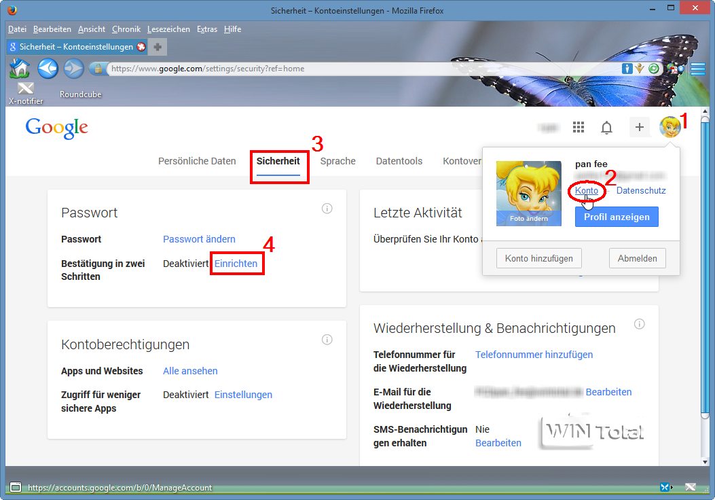Open the Google apps grid
Viewport: 715px width, 500px height.
pos(579,127)
